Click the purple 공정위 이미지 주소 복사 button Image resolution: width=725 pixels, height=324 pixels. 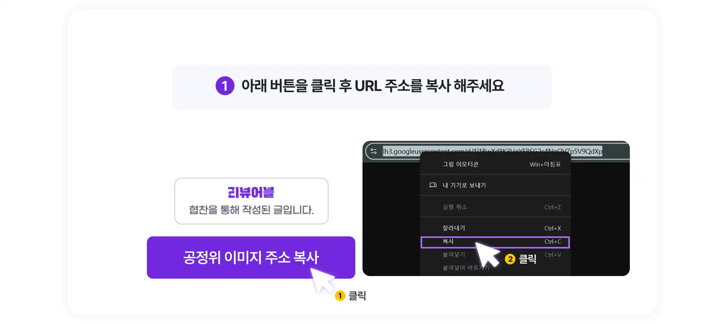[x=251, y=258]
